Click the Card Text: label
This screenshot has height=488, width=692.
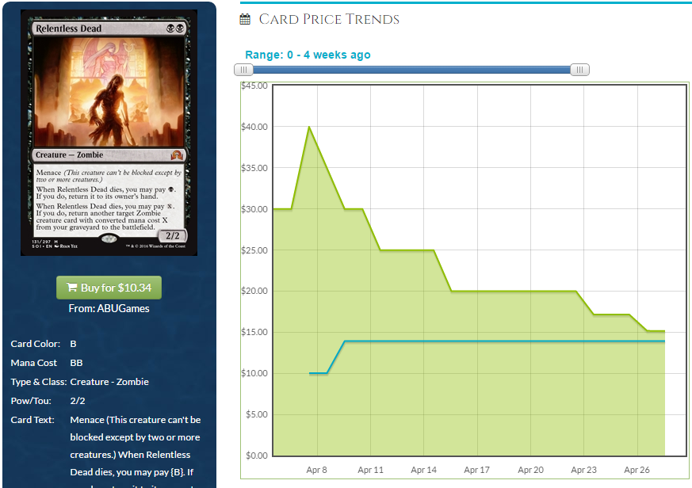click(x=32, y=420)
